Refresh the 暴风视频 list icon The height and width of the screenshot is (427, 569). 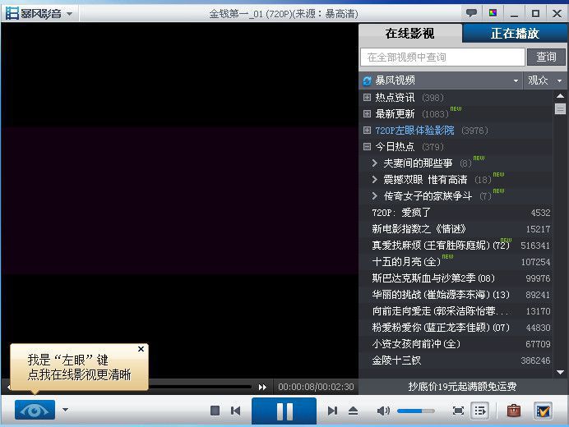click(368, 80)
